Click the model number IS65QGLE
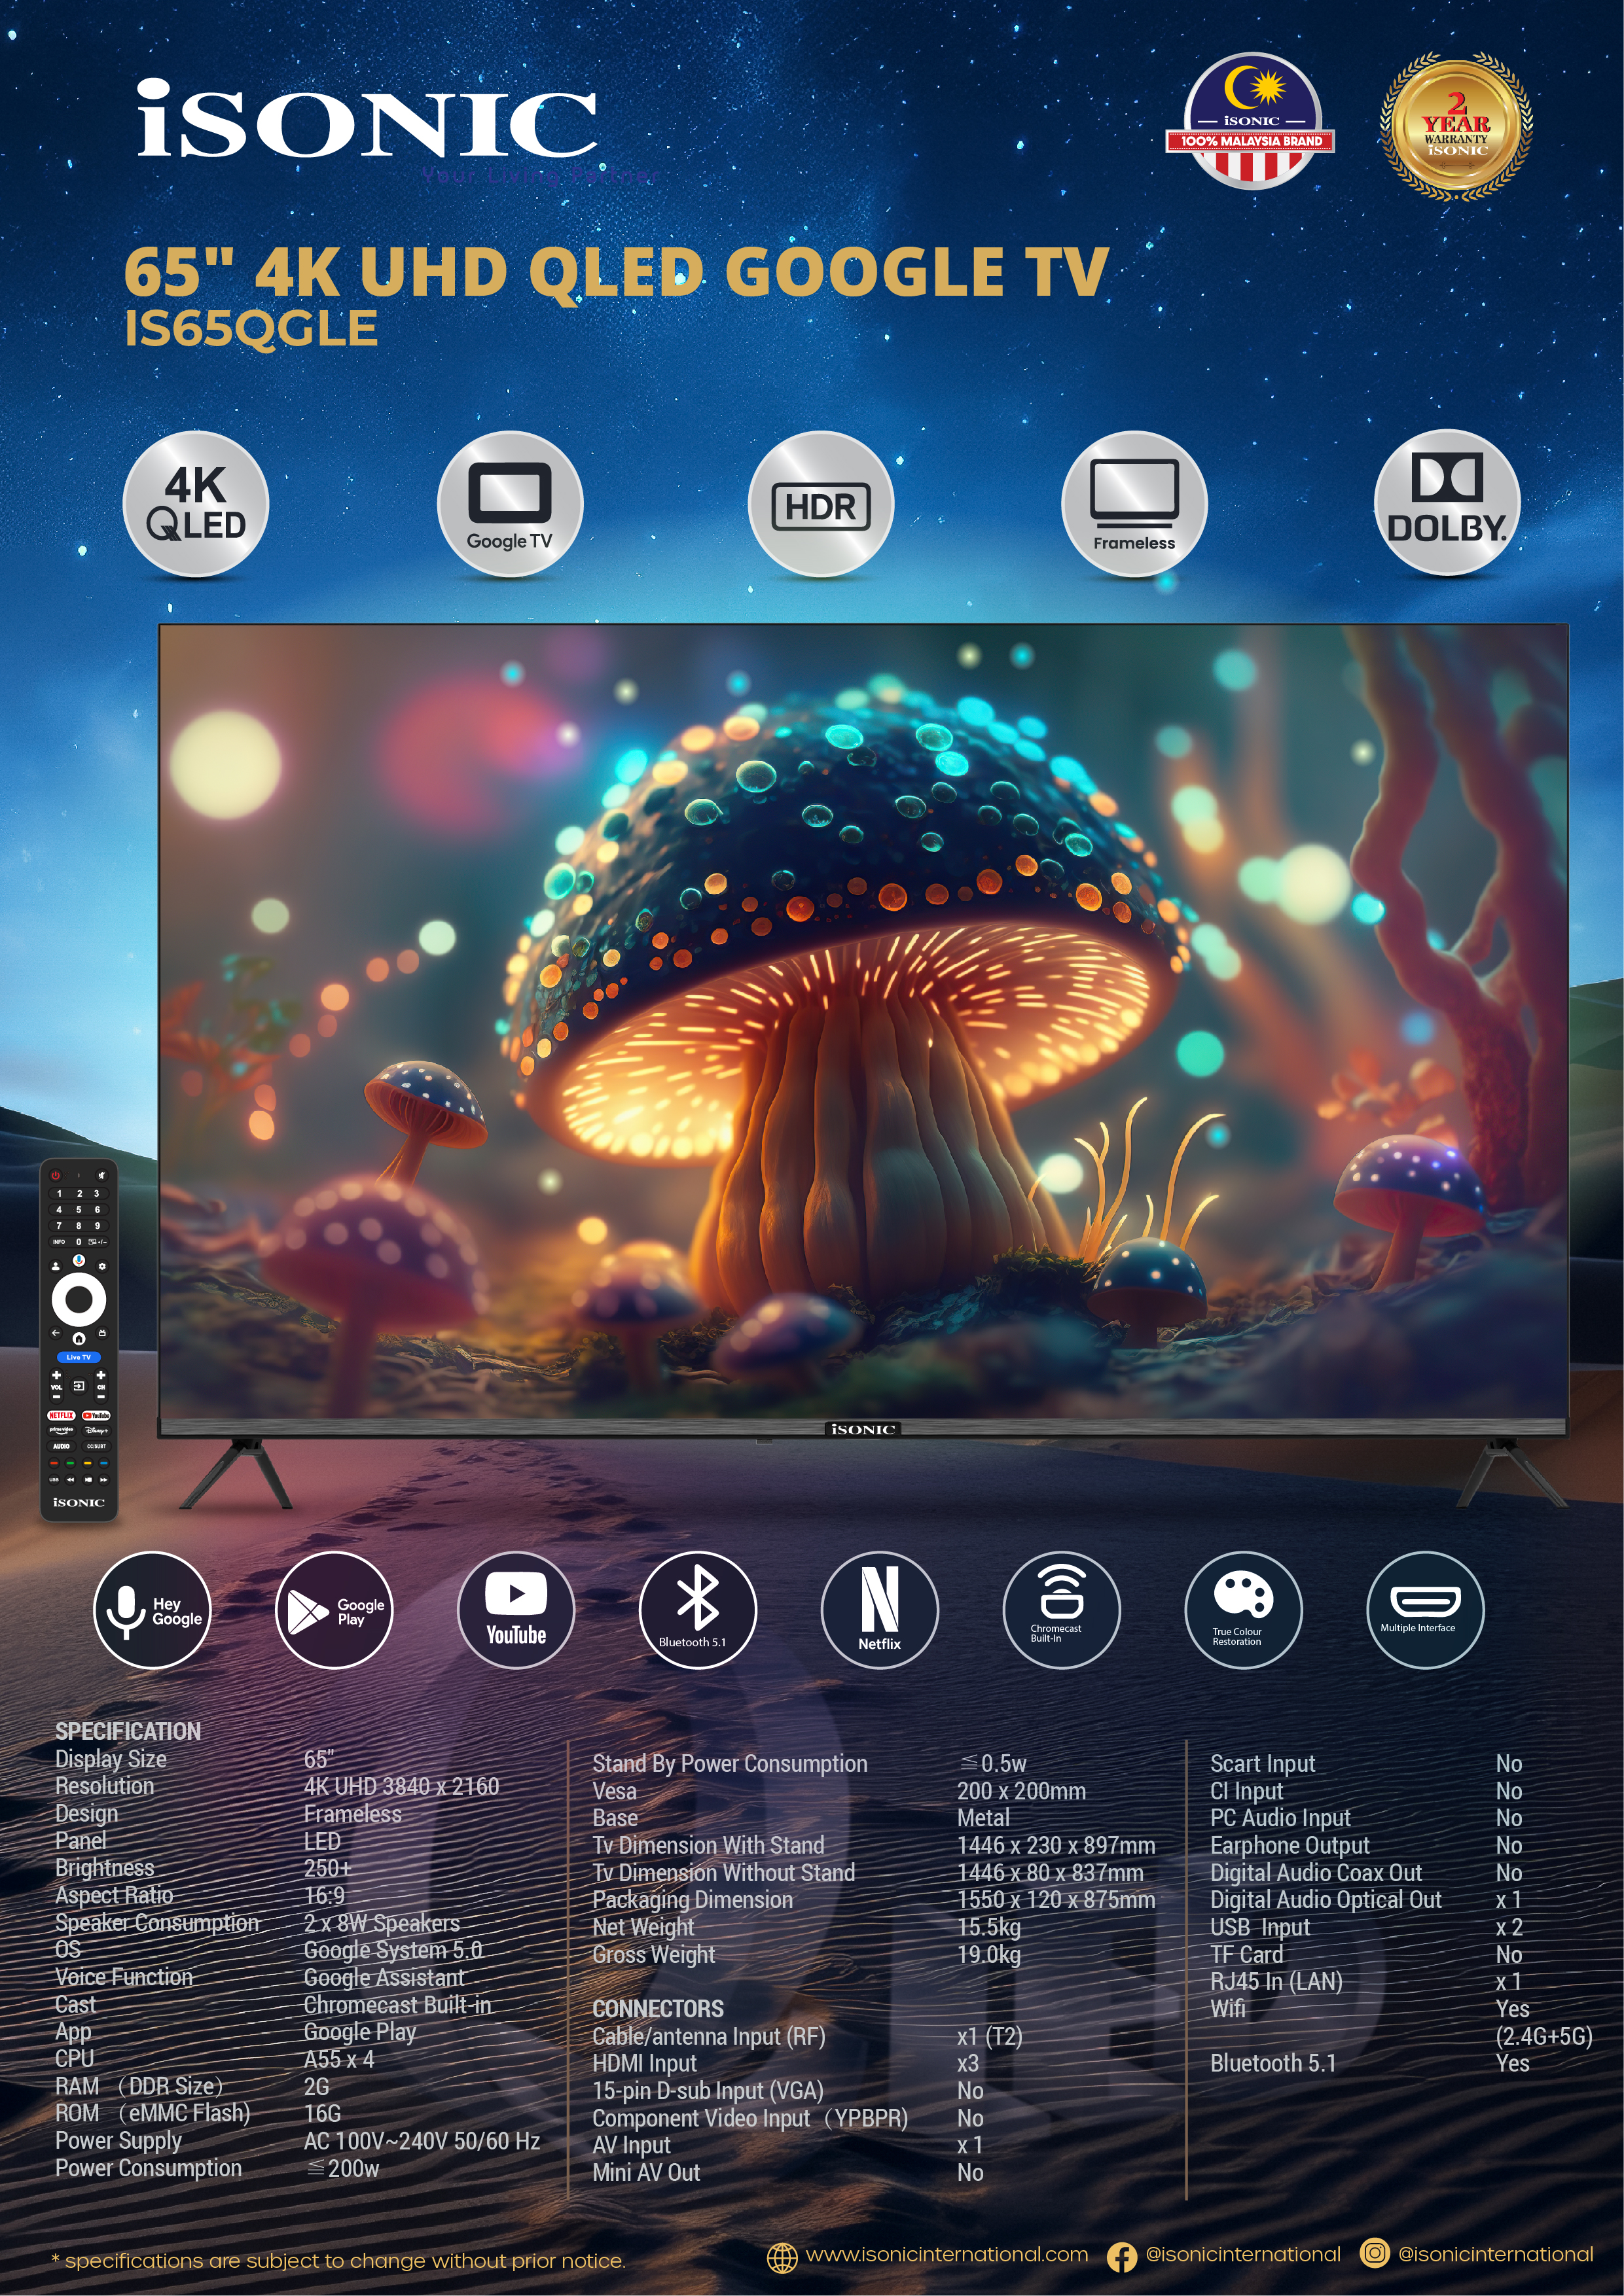The width and height of the screenshot is (1624, 2296). click(251, 329)
